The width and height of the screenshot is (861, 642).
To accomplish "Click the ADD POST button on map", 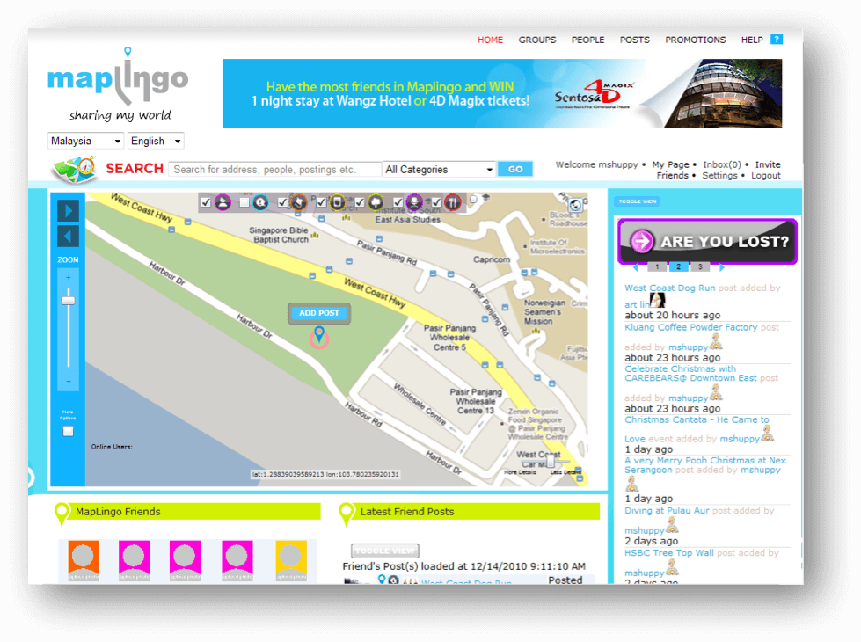I will click(319, 313).
